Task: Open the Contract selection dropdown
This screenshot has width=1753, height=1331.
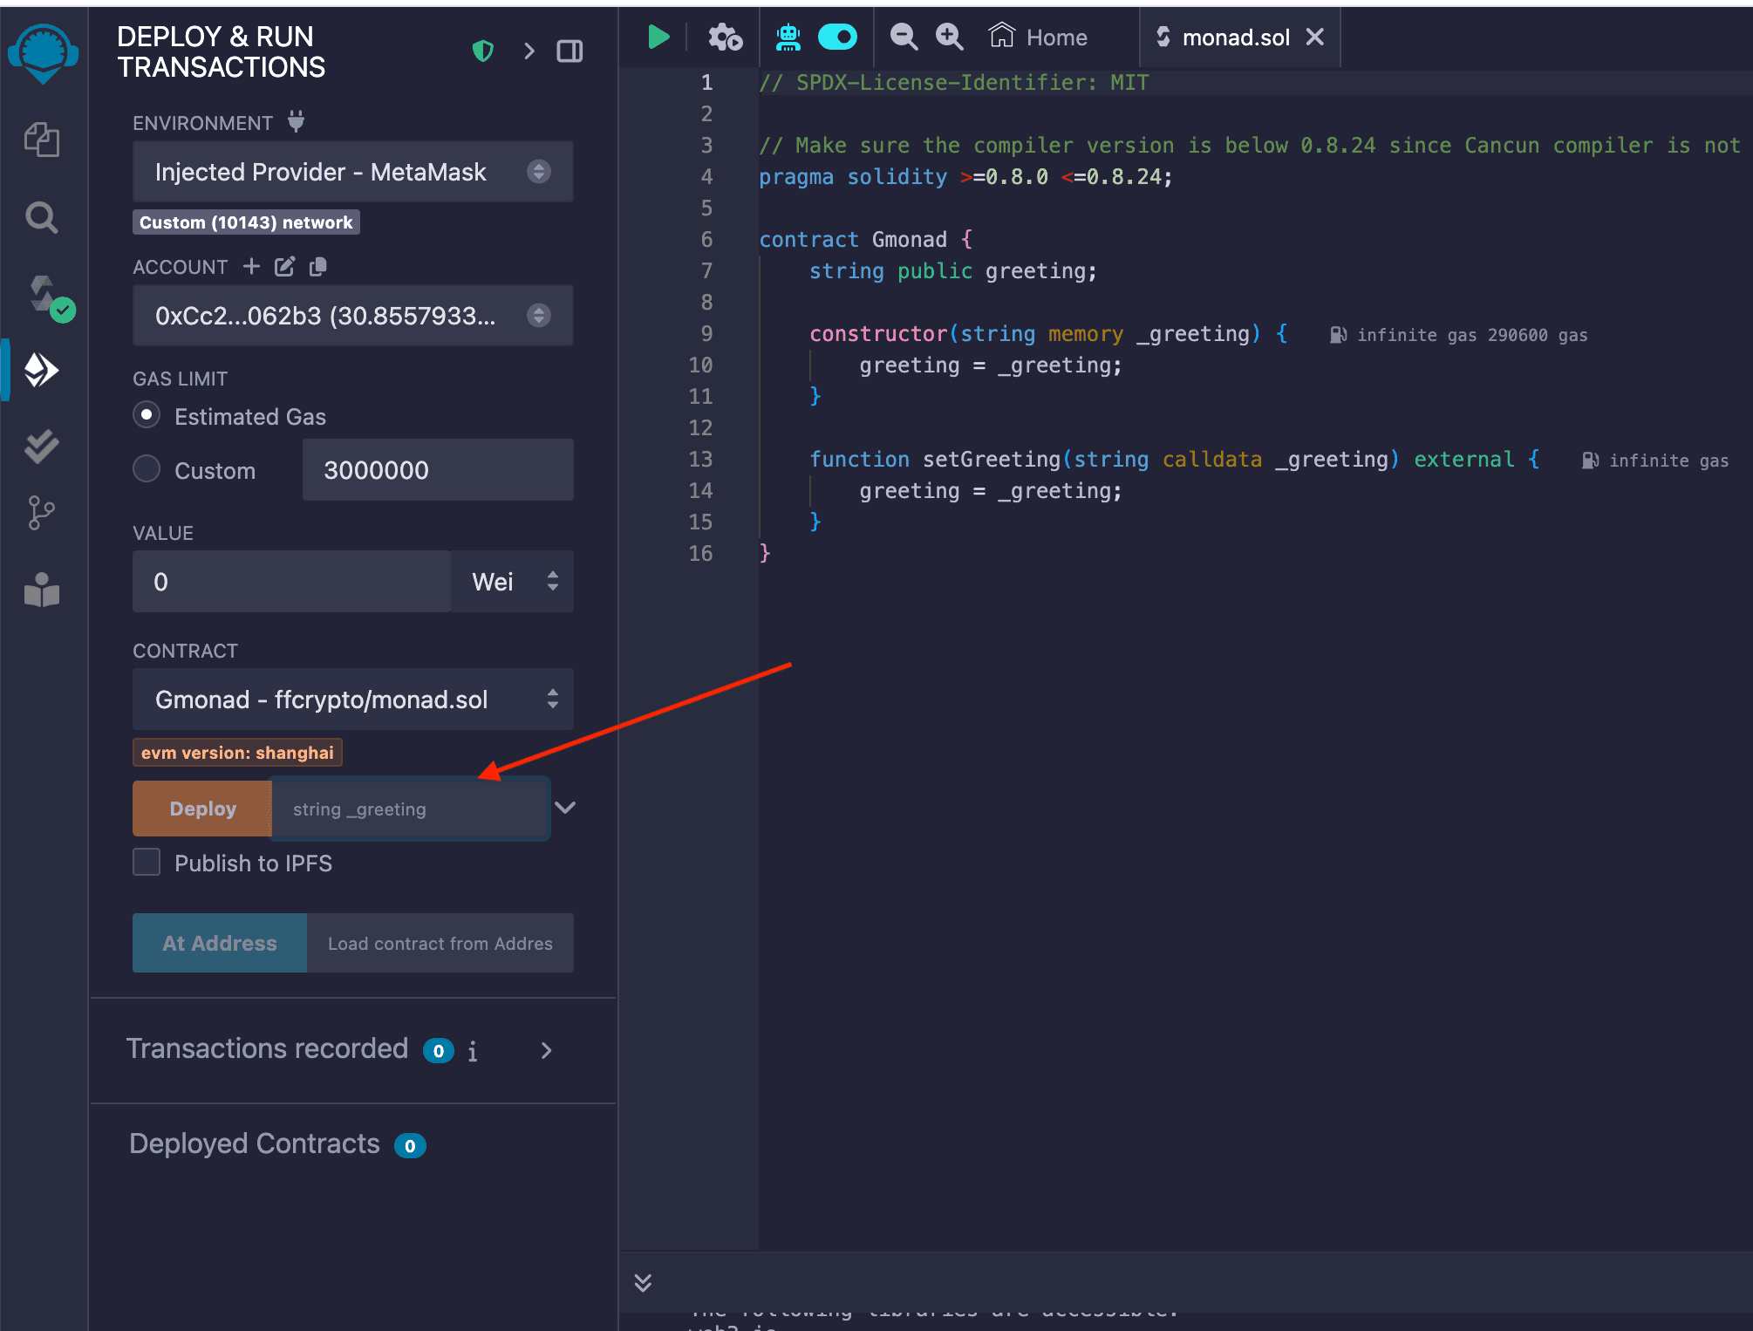Action: [352, 700]
